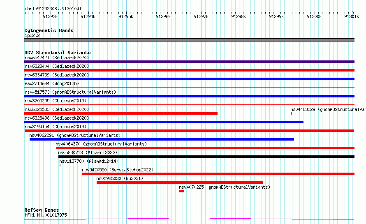The height and width of the screenshot is (224, 366).
Task: Click the nsv3194154 (Chaisson2019) label
Action: (56, 127)
